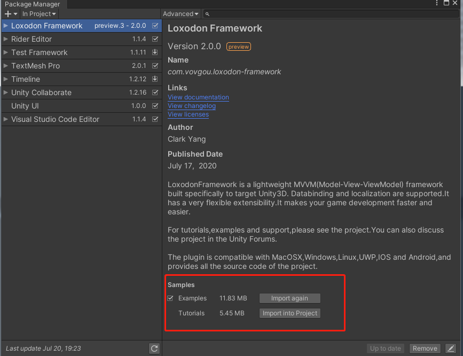Click Timeline update-available download icon

click(155, 79)
